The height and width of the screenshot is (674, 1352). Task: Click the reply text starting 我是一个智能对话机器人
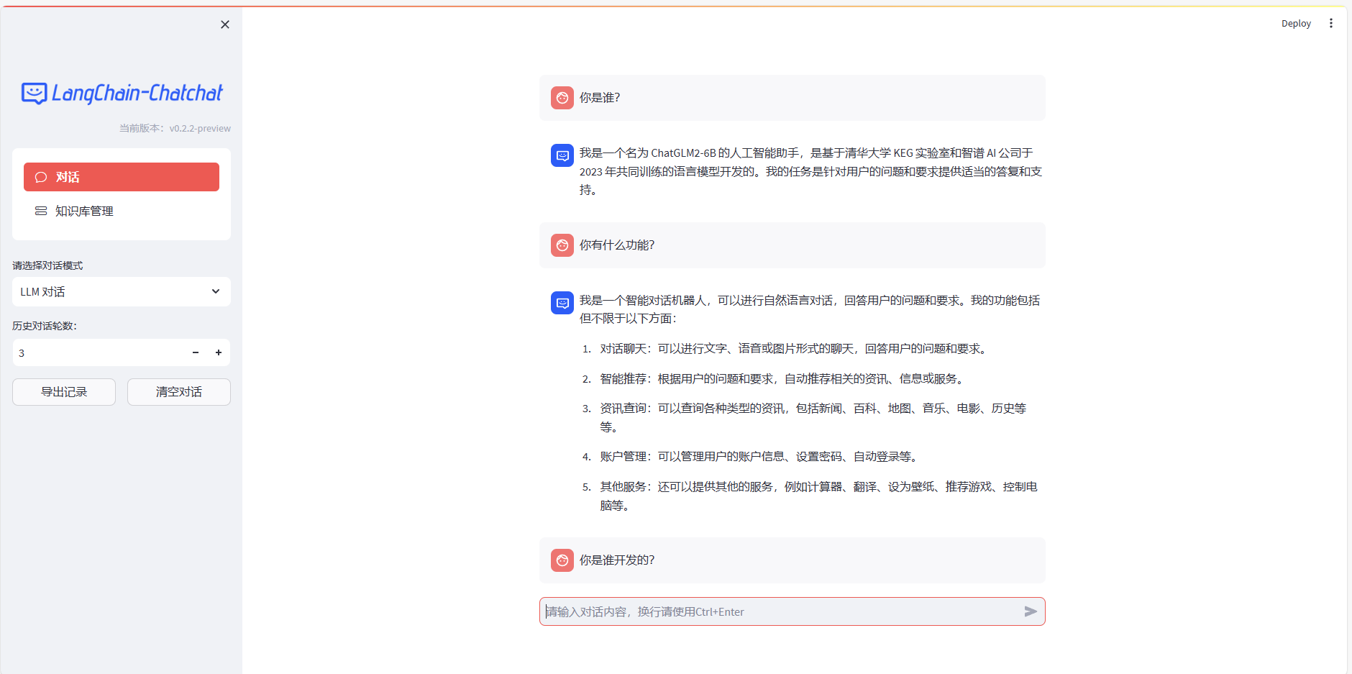pyautogui.click(x=810, y=309)
